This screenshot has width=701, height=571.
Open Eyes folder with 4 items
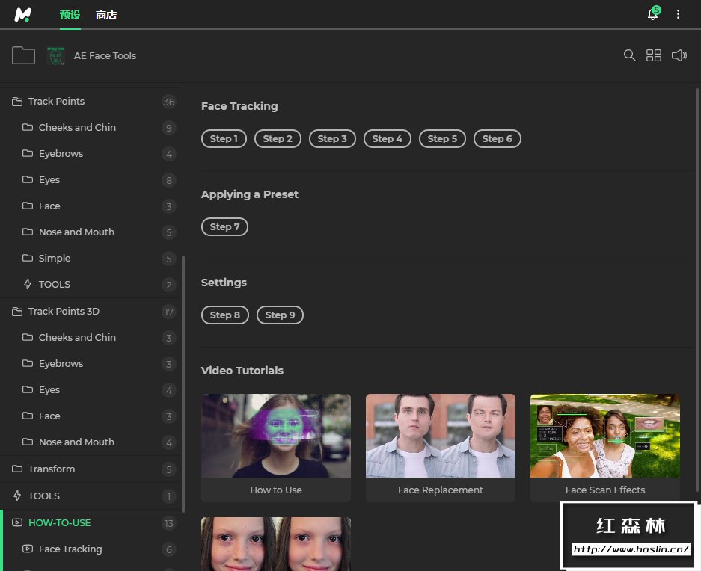tap(91, 389)
